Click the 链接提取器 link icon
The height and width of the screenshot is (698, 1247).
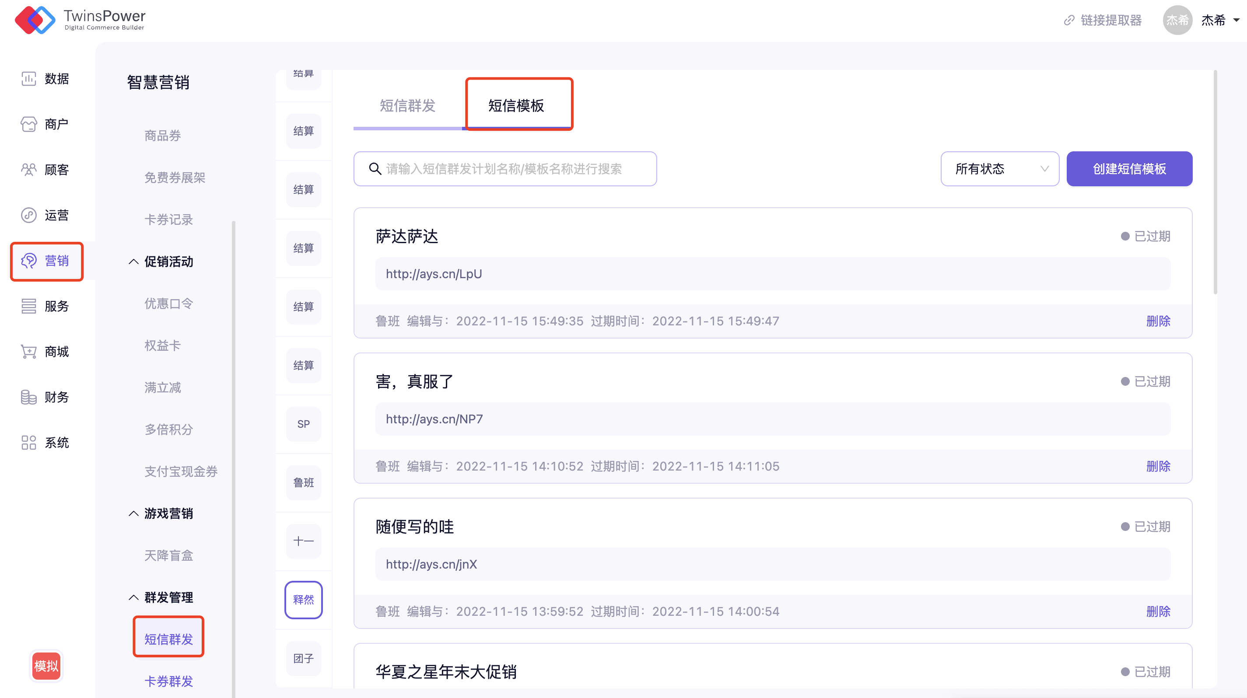pyautogui.click(x=1069, y=20)
